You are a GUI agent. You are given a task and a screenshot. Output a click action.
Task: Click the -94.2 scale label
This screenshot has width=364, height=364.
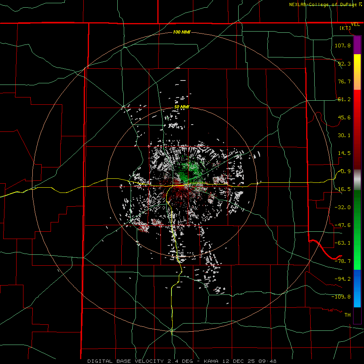(343, 279)
